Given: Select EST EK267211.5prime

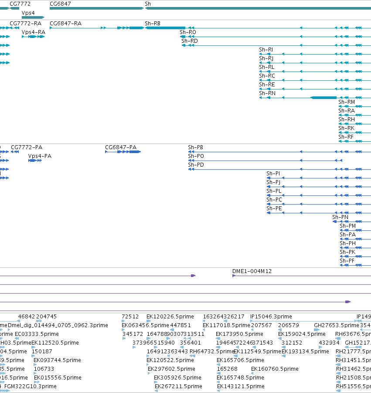Looking at the screenshot, I should coord(179,386).
